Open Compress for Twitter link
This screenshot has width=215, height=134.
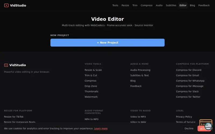coord(188,97)
